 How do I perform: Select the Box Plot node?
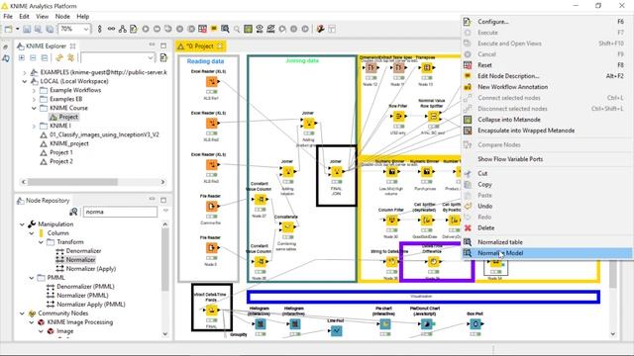(x=475, y=324)
